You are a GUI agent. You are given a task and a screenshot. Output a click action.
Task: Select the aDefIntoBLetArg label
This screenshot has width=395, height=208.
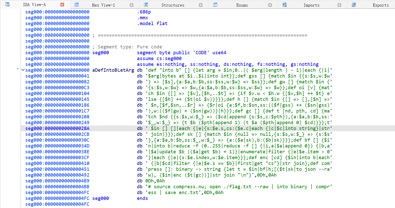point(113,70)
